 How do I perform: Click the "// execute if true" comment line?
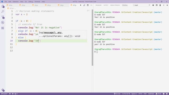pyautogui.click(x=30, y=24)
